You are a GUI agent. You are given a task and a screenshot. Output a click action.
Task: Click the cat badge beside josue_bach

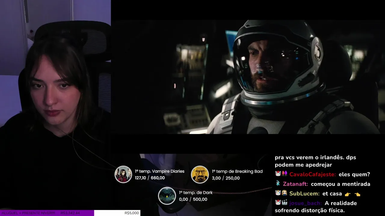coord(278,202)
